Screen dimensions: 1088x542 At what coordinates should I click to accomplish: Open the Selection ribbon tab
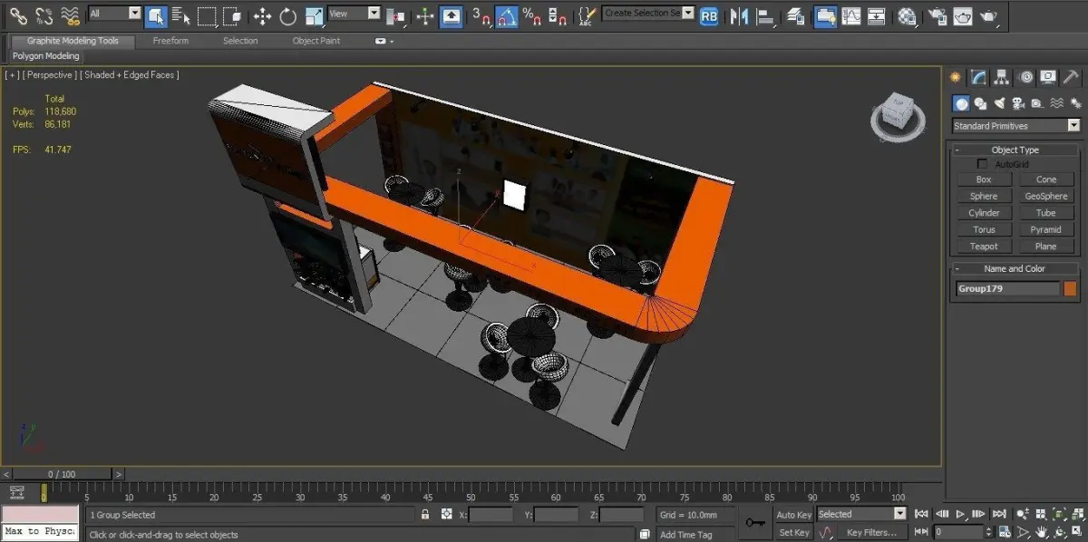click(x=240, y=41)
